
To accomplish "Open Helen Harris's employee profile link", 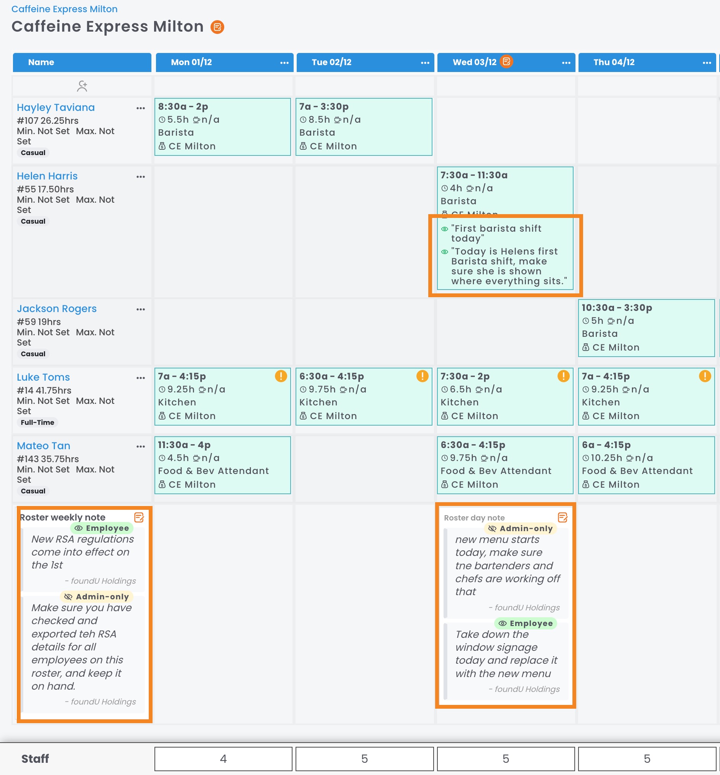I will [x=47, y=176].
